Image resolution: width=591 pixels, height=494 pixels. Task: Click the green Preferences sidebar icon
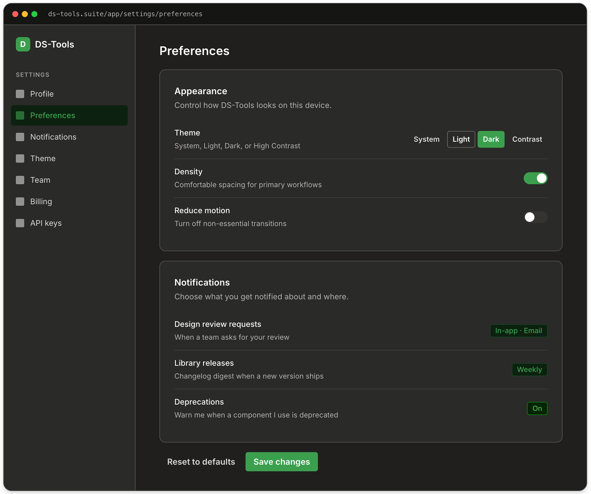pyautogui.click(x=20, y=115)
